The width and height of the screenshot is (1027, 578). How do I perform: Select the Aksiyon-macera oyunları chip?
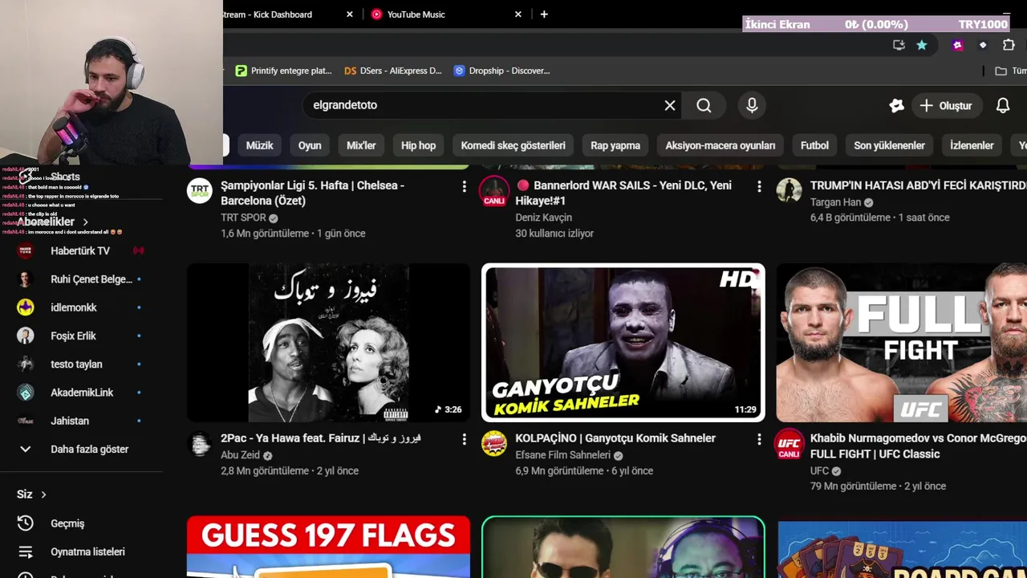pos(720,145)
